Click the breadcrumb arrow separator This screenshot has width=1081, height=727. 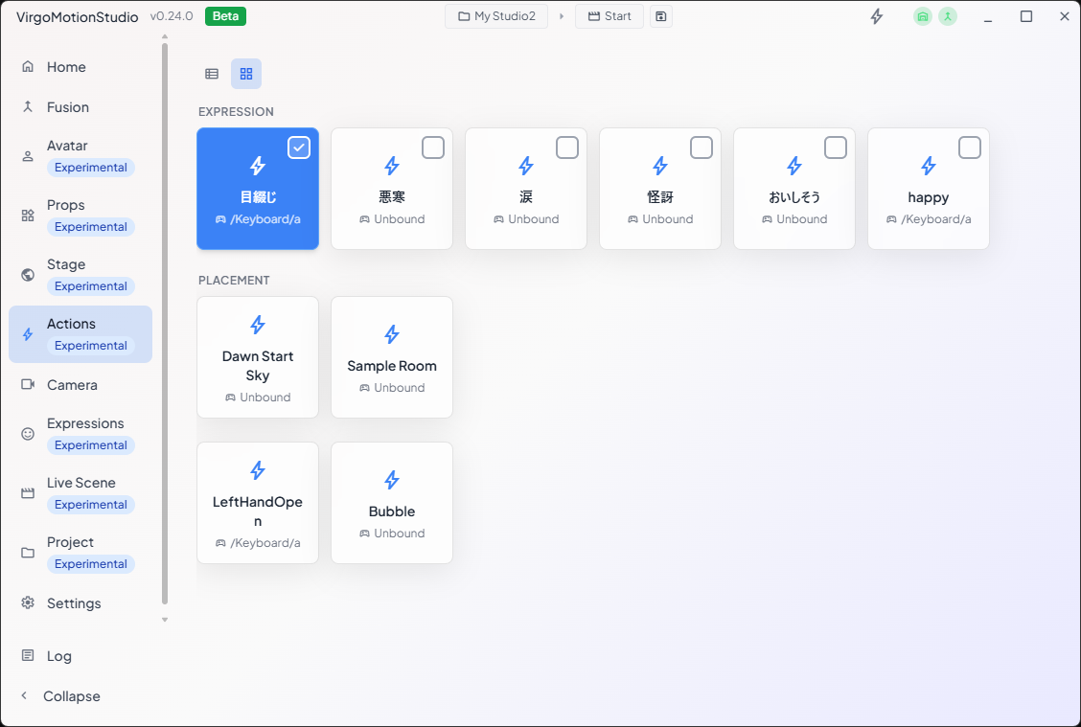click(x=562, y=16)
